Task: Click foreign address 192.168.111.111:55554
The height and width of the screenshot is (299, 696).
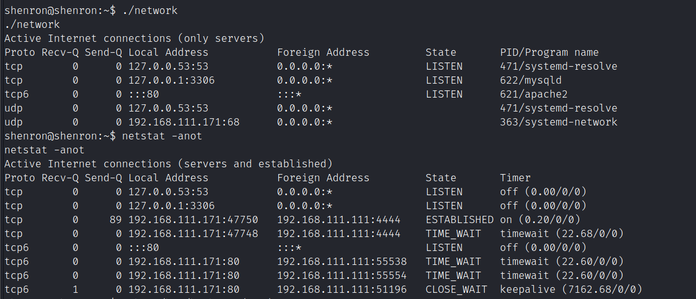Action: point(342,275)
